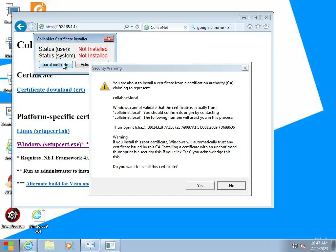This screenshot has height=252, width=336.
Task: Click the document panel taskbar icon
Action: tap(110, 245)
